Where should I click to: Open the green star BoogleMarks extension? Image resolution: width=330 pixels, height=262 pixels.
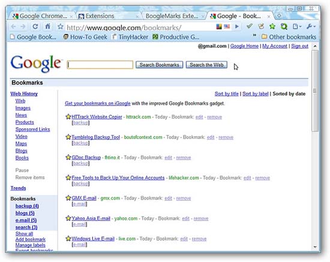click(272, 26)
